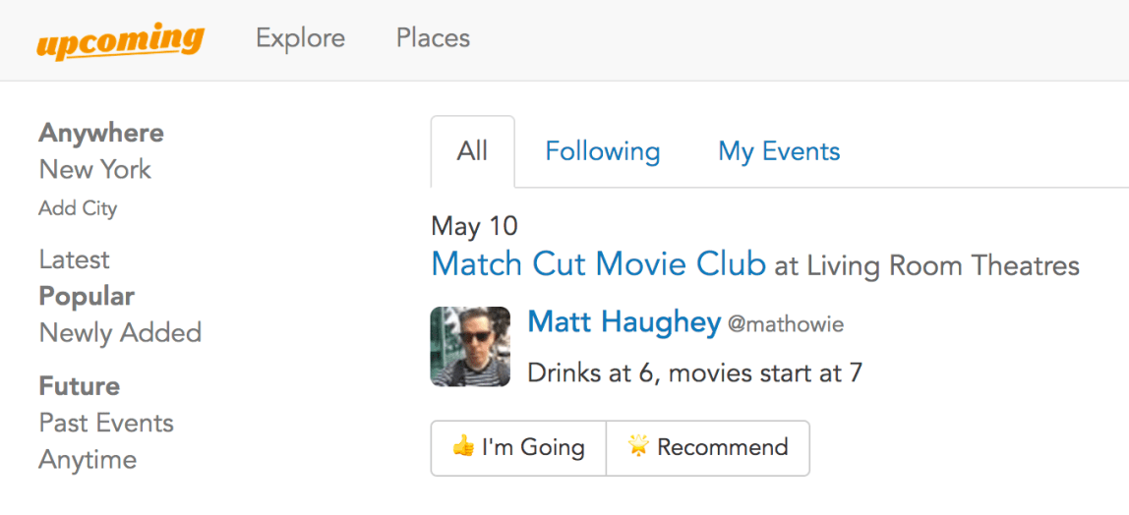Sort events by Latest
The image size is (1129, 515).
coord(74,259)
